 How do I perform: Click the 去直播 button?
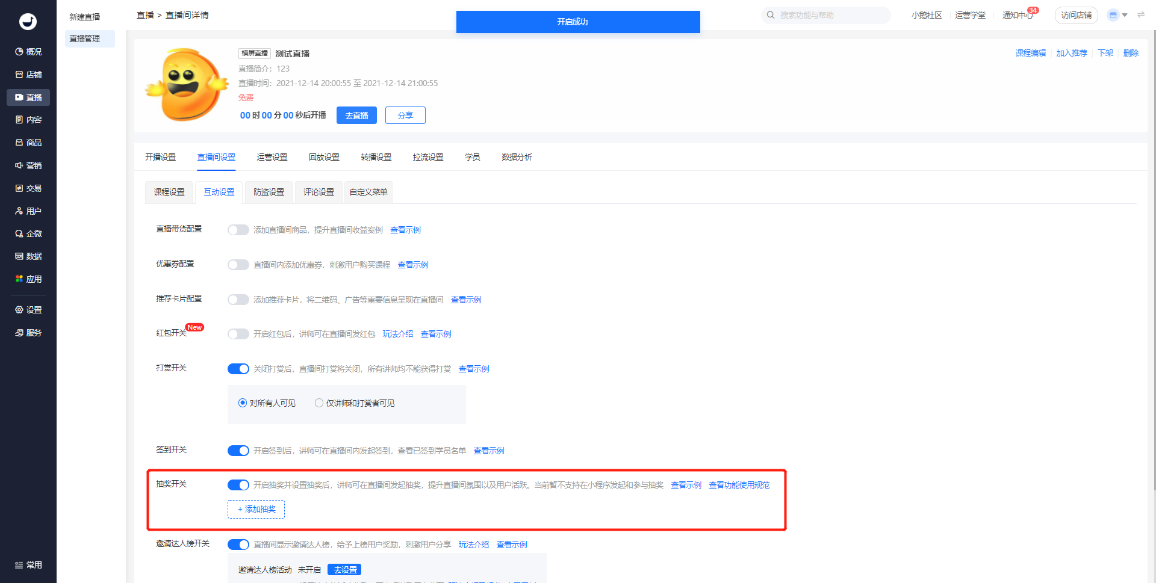click(x=356, y=116)
